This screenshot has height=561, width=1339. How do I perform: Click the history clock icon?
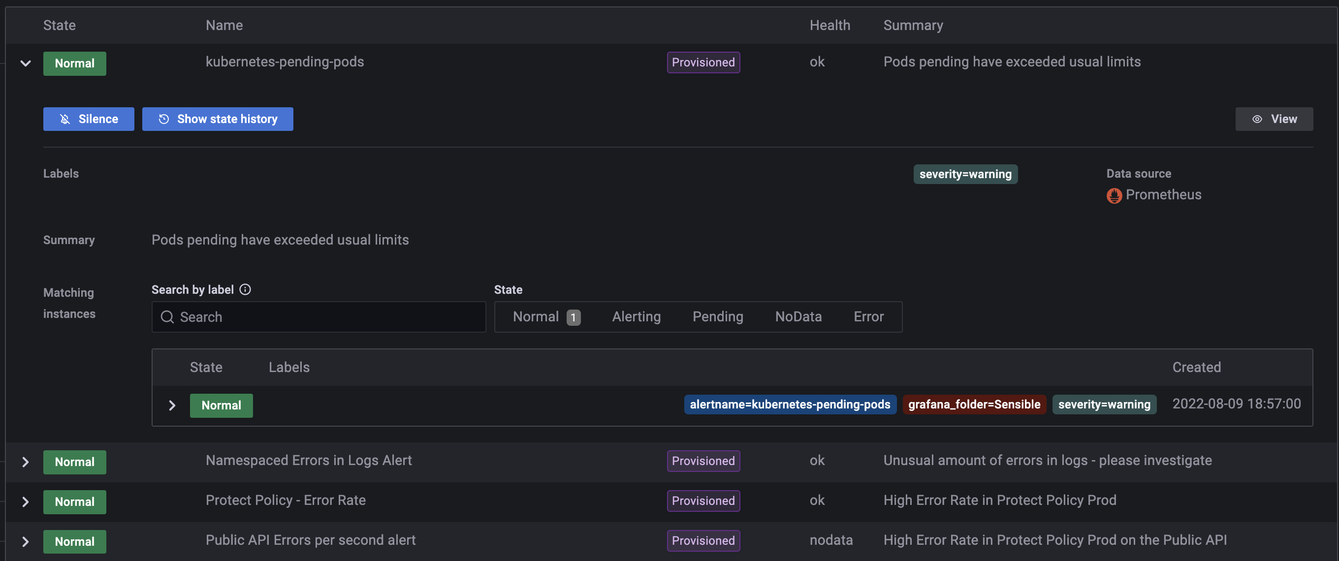pos(164,119)
